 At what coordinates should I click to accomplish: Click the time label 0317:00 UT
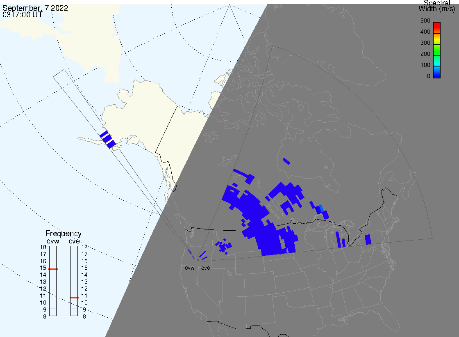click(23, 15)
